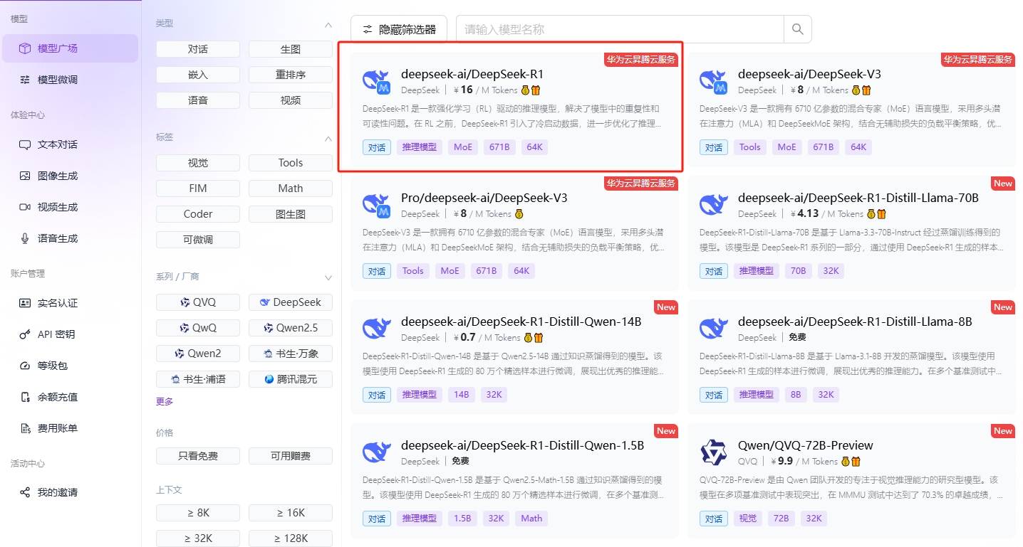Click the DeepSeek-R1-Distill-Qwen-14B whale logo
This screenshot has width=1023, height=547.
pyautogui.click(x=376, y=329)
